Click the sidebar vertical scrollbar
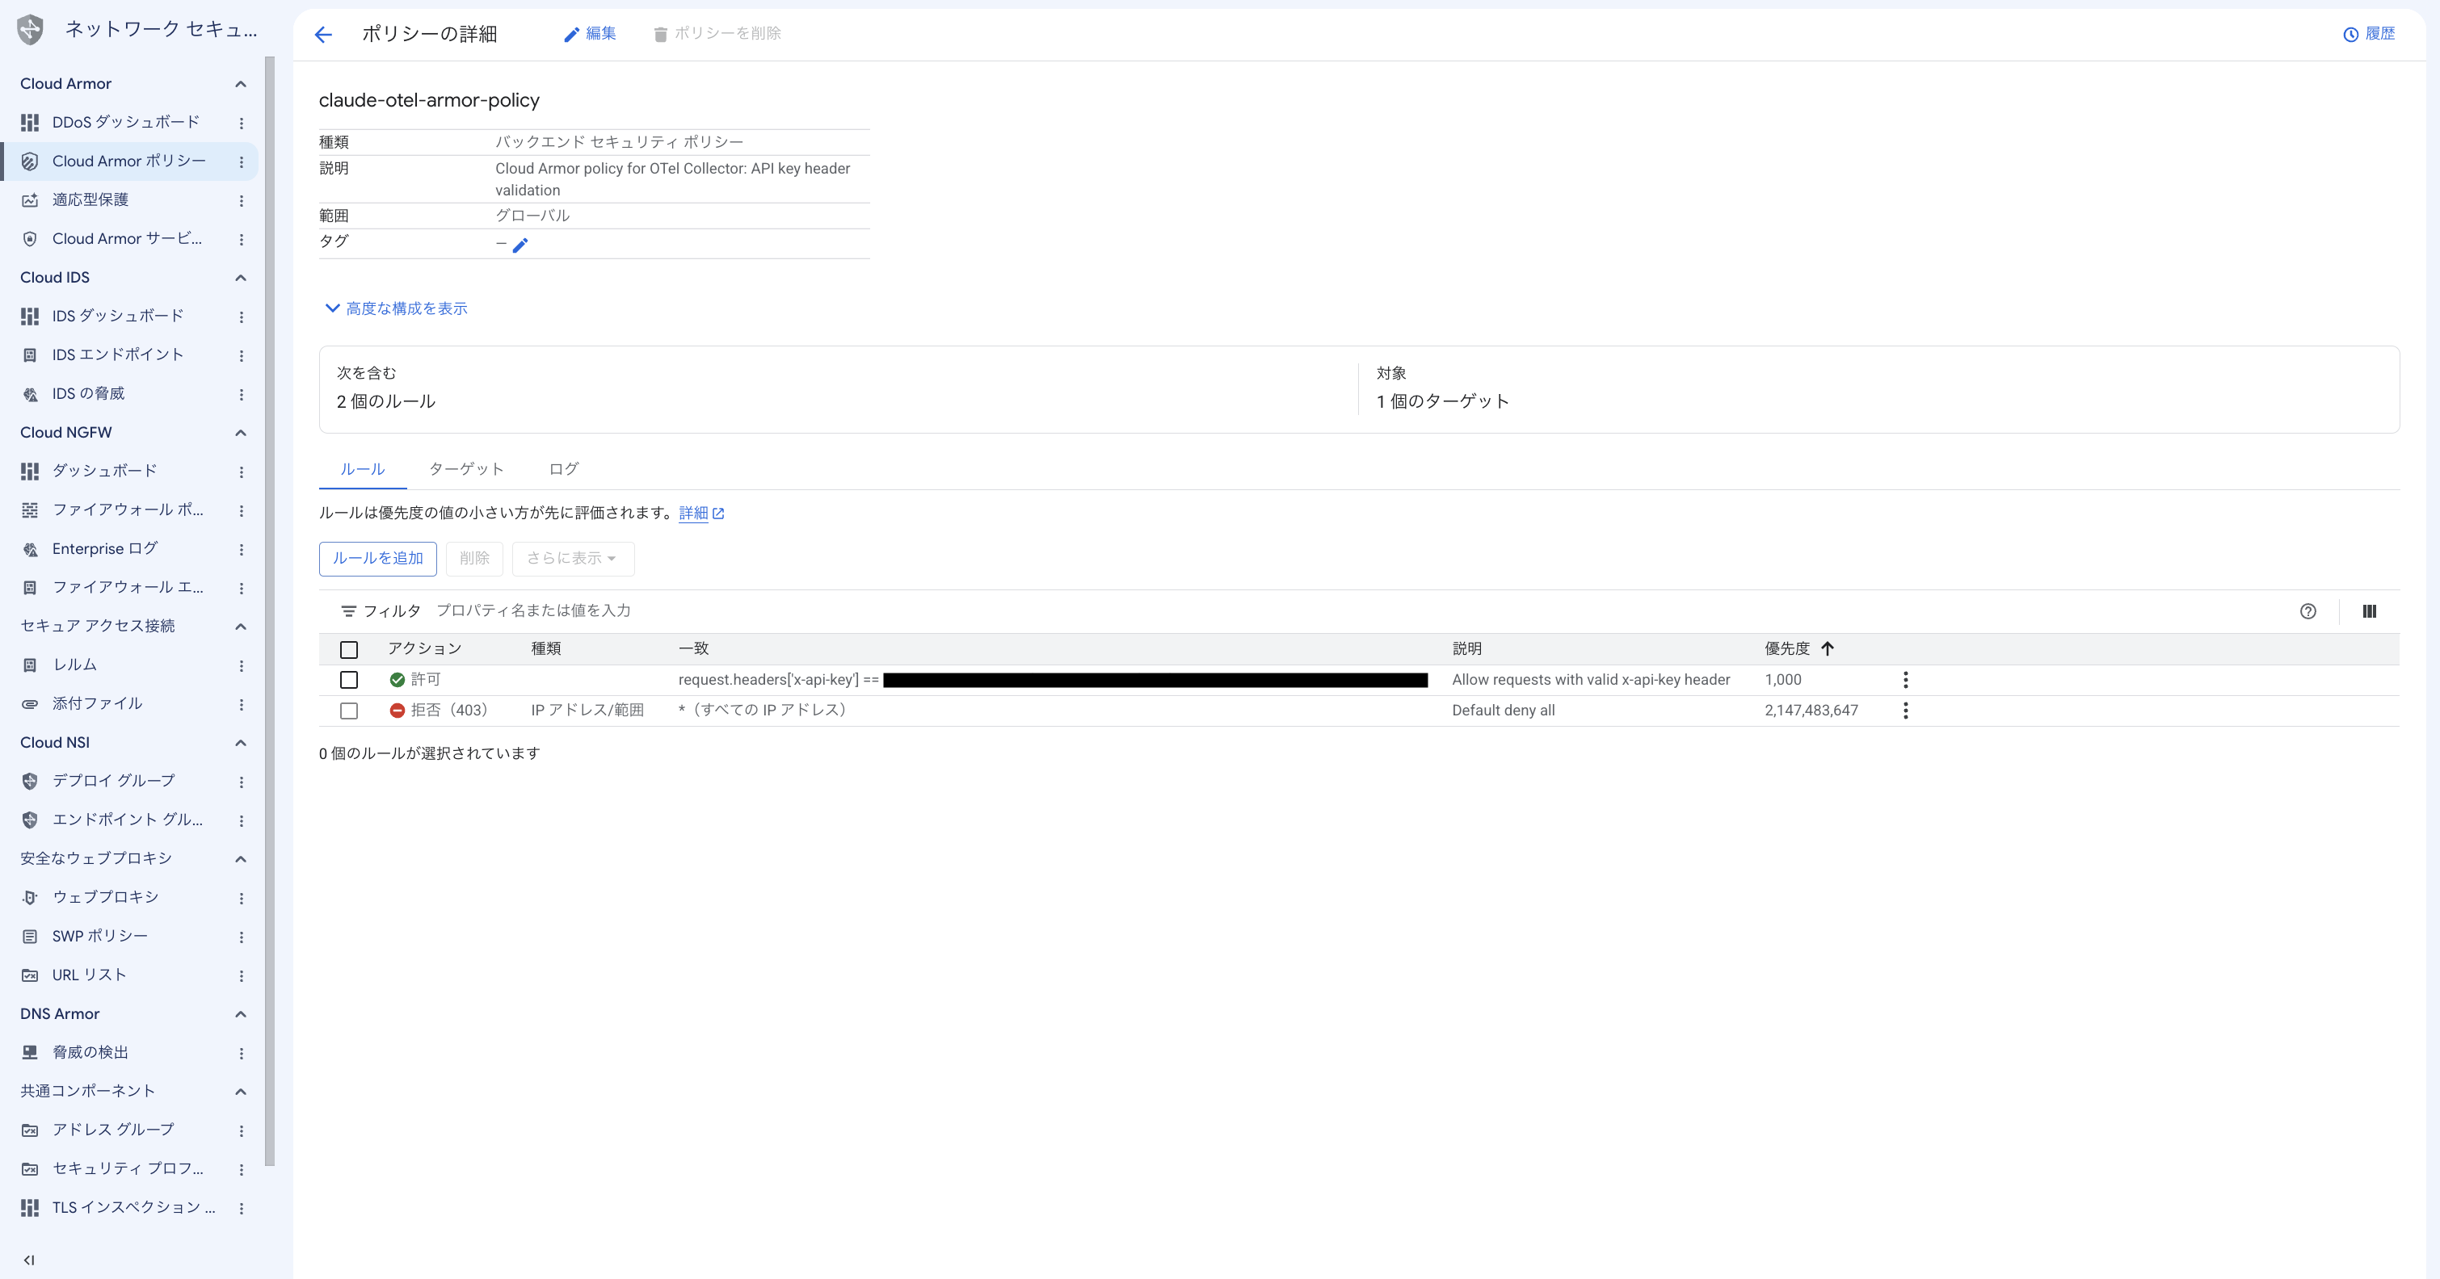 pyautogui.click(x=270, y=611)
